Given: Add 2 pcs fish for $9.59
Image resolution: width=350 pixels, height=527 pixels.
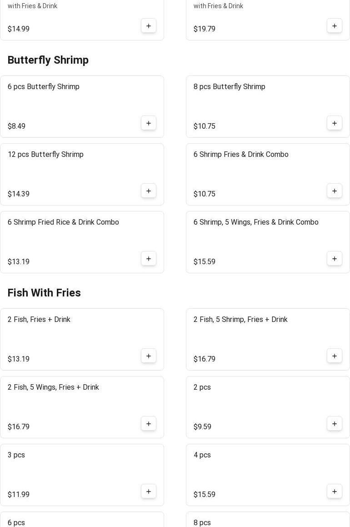Looking at the screenshot, I should (335, 424).
